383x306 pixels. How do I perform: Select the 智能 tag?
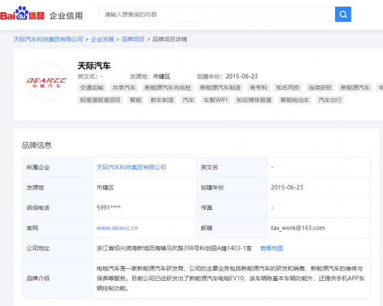point(136,100)
